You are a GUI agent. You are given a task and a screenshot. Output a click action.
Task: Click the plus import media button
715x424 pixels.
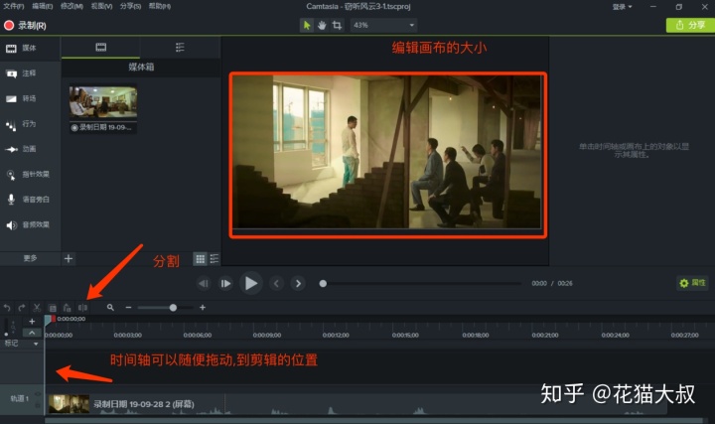(69, 258)
